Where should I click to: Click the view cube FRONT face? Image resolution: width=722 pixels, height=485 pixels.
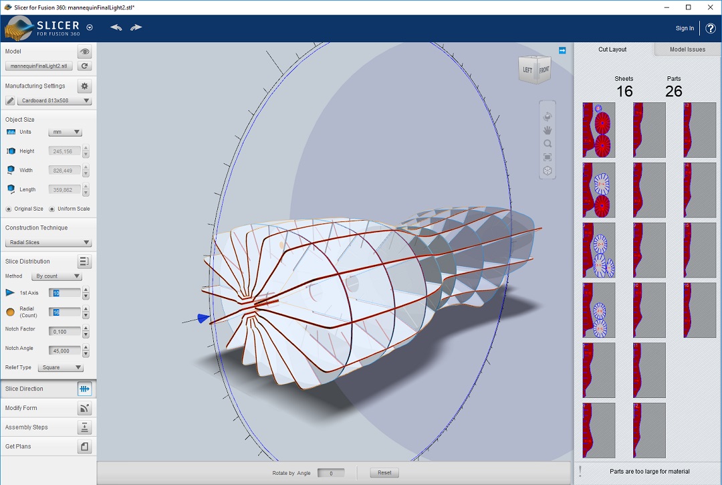point(544,70)
